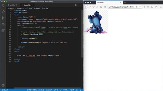Viewport: 163px width, 91px height.
Task: Click the Timers breadcrumb
Action: point(10,8)
